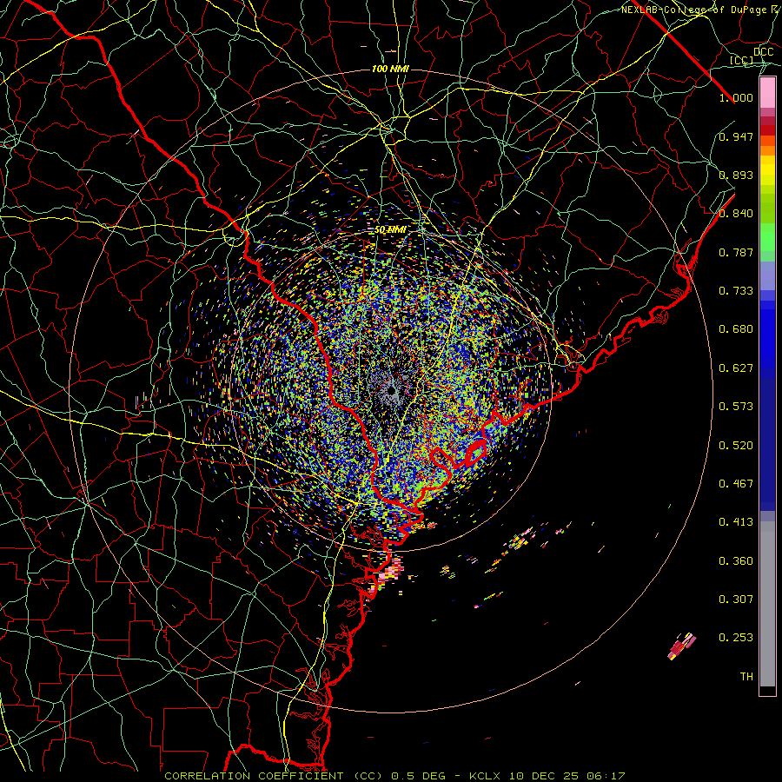Click the 0.680 scale value
Viewport: 782px width, 782px height.
(736, 329)
